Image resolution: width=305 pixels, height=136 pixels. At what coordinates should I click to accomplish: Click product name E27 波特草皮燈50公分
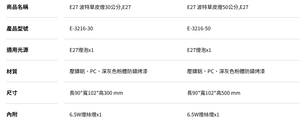(217, 7)
